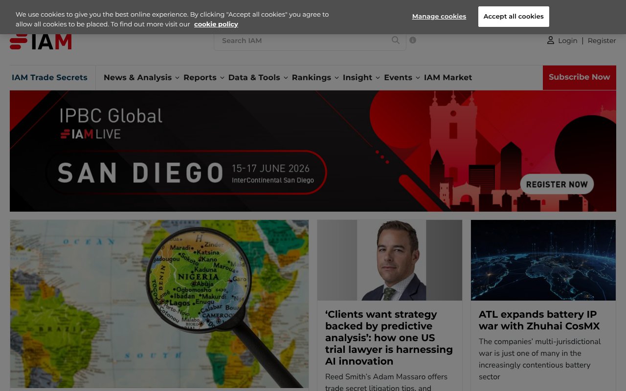
Task: Click the Register link in the header
Action: click(602, 41)
